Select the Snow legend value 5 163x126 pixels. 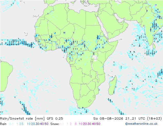pyautogui.click(x=76, y=124)
